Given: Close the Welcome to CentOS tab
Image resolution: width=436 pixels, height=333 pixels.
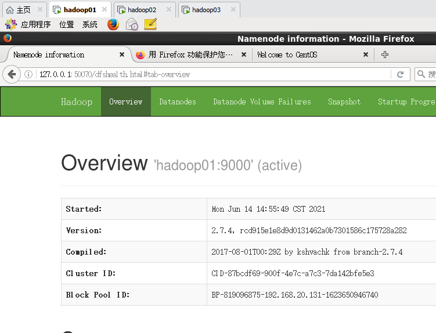Looking at the screenshot, I should (x=366, y=55).
